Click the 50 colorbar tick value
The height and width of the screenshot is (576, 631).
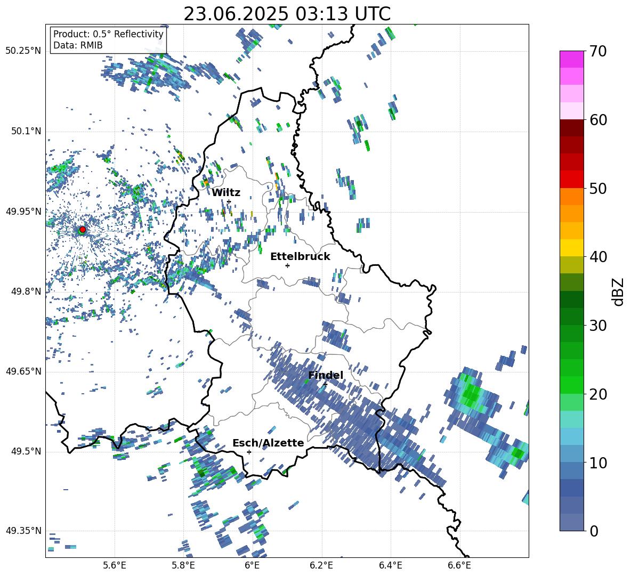[x=598, y=189]
